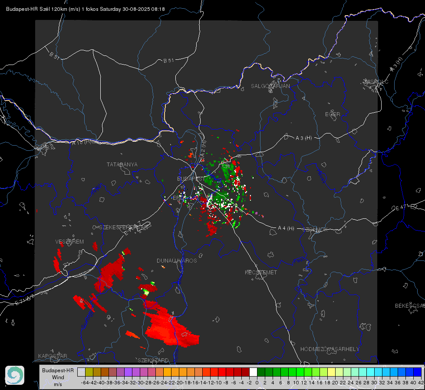
Task: Pick the amber swatch between -24 and -22
Action: tap(167, 372)
